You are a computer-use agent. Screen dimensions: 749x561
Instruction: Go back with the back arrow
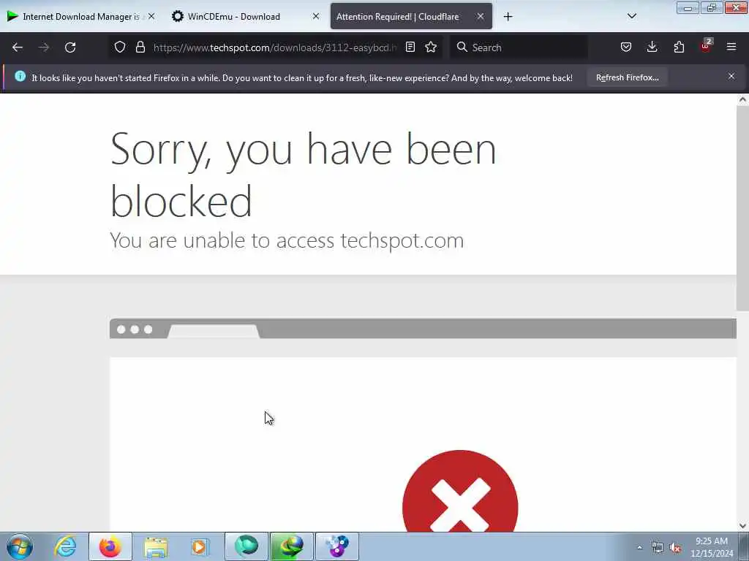pyautogui.click(x=18, y=47)
